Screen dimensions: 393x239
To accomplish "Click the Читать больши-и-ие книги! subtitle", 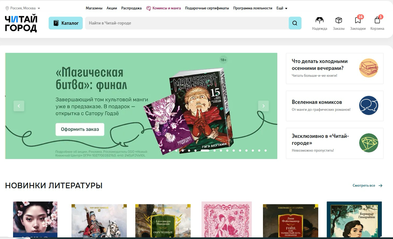I will (314, 76).
